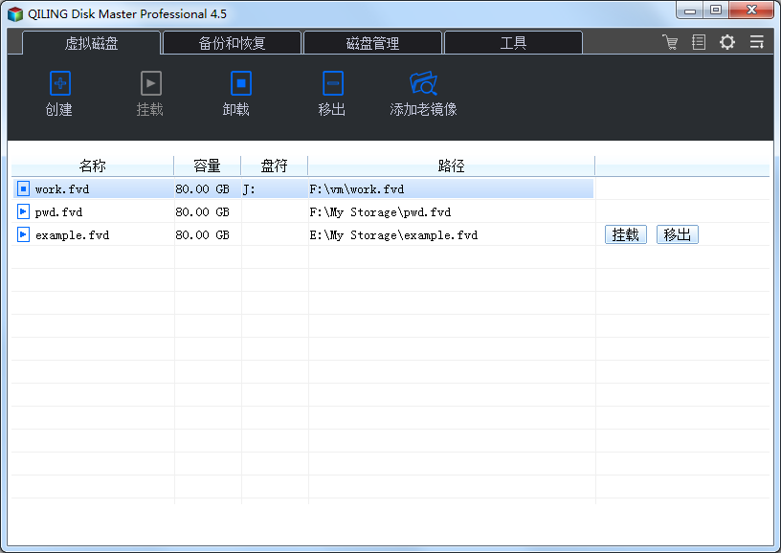Viewport: 781px width, 553px height.
Task: Click the QILING app logo in title bar
Action: pyautogui.click(x=15, y=14)
